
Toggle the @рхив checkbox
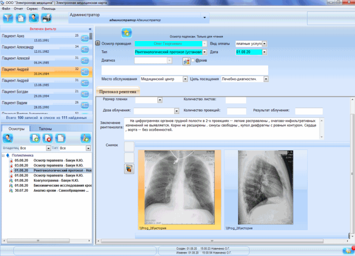[x=193, y=61]
